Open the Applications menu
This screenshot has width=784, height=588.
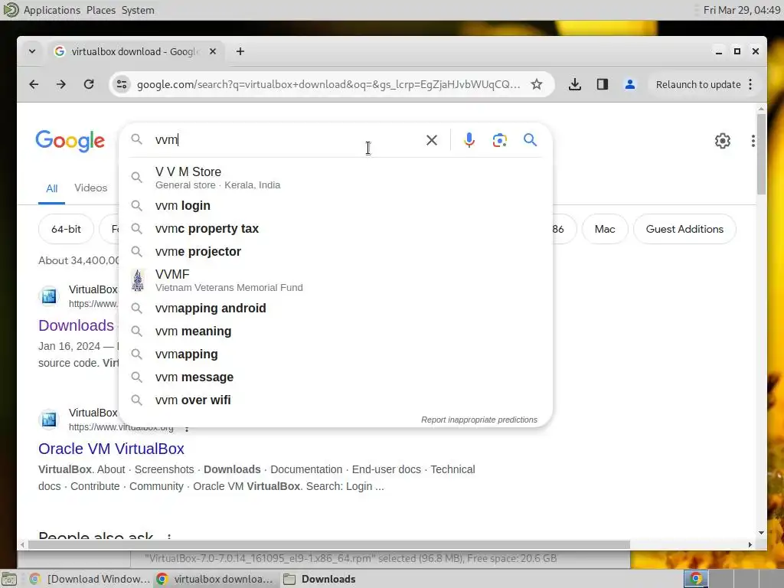tap(51, 10)
